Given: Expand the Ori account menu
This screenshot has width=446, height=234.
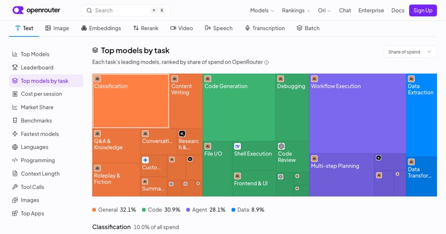Looking at the screenshot, I should point(324,11).
